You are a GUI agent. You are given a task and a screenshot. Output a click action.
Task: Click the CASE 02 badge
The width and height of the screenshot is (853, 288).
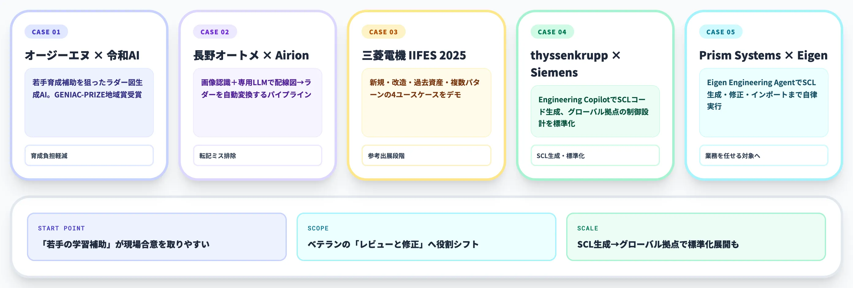[214, 32]
